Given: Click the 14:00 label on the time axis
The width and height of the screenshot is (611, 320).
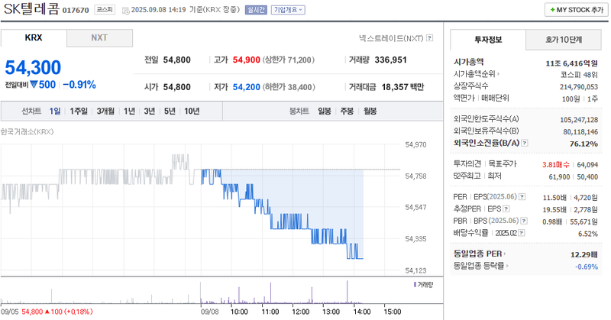Looking at the screenshot, I should pyautogui.click(x=361, y=312).
